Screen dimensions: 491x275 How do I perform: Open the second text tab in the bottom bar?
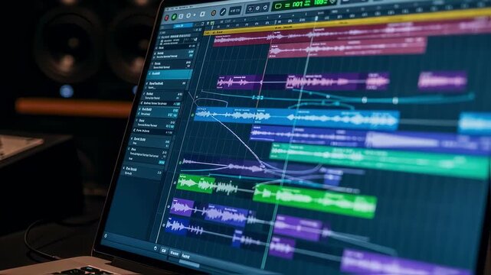[185, 256]
